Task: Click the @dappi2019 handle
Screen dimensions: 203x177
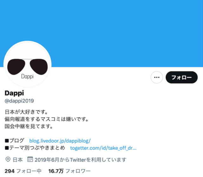Action: [19, 101]
